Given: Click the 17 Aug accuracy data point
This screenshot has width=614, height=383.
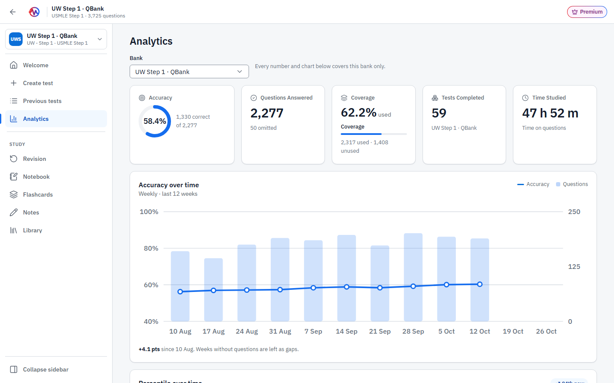Looking at the screenshot, I should 214,290.
